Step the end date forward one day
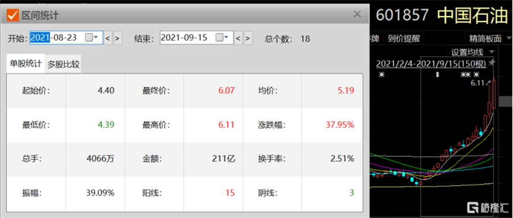513x218 pixels. [x=249, y=38]
